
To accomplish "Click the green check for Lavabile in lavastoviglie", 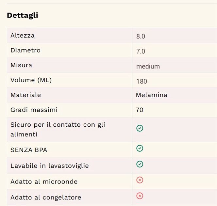I will click(140, 164).
